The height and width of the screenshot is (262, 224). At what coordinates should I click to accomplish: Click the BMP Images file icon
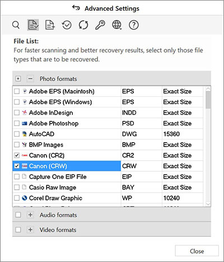coord(25,144)
